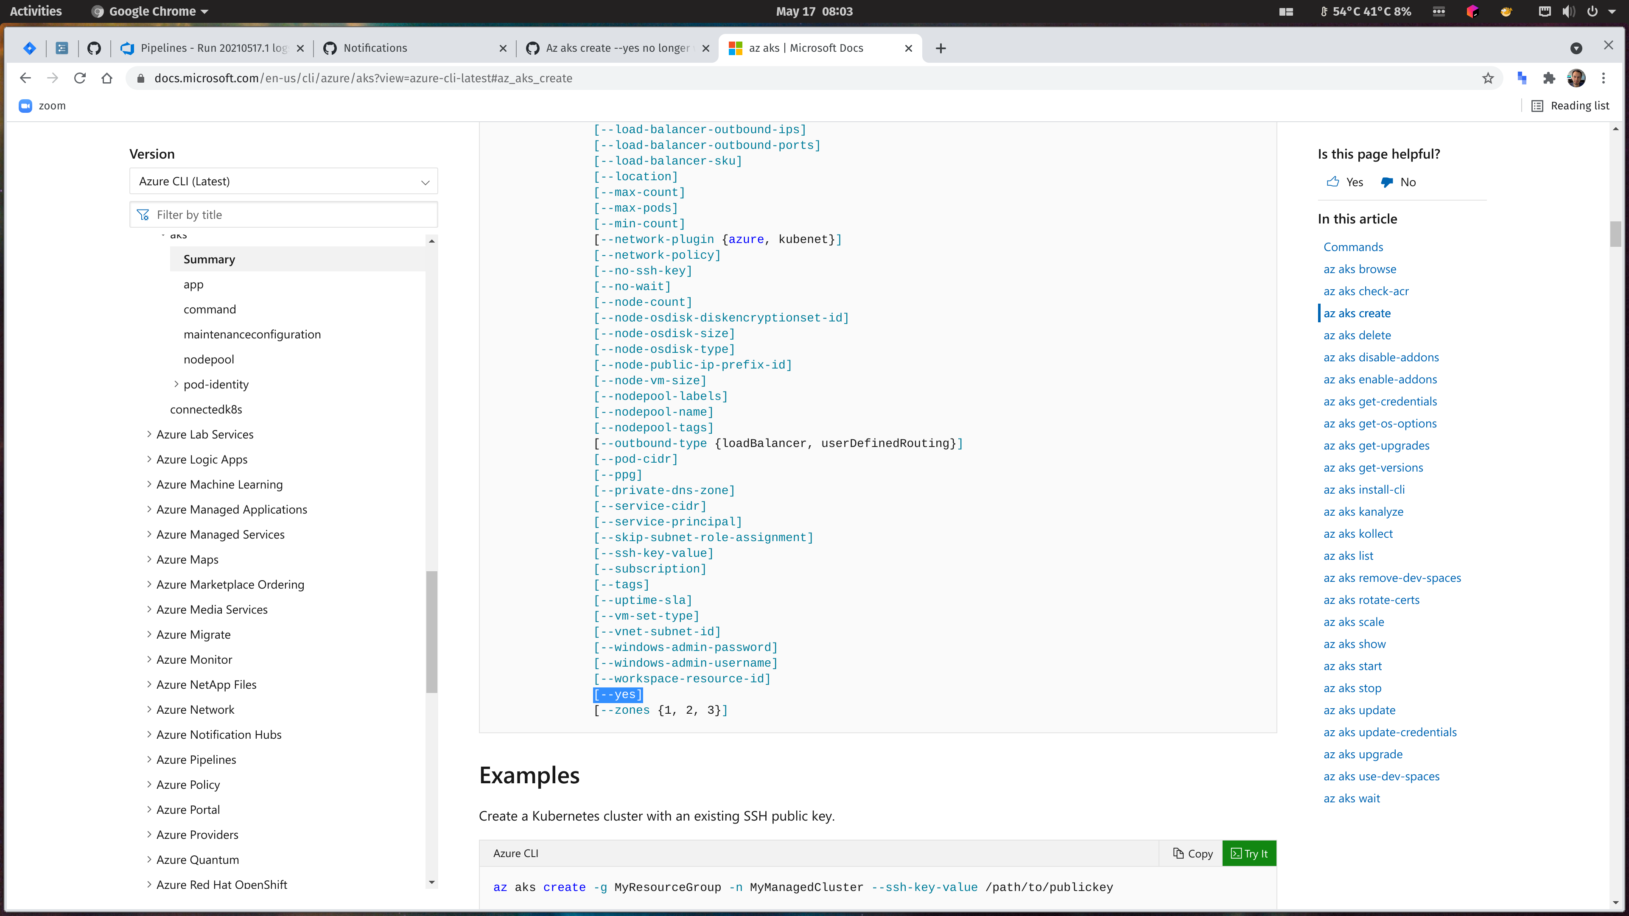Open the Azure CLI version dropdown
1629x916 pixels.
283,182
